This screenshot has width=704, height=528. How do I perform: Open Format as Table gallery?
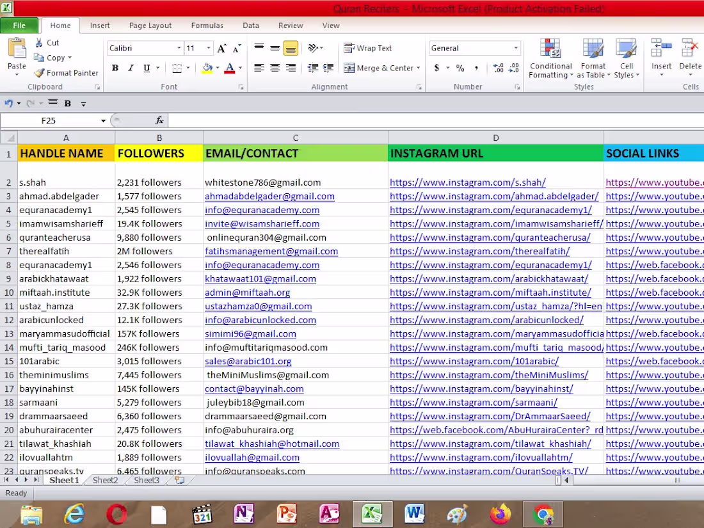[x=593, y=59]
